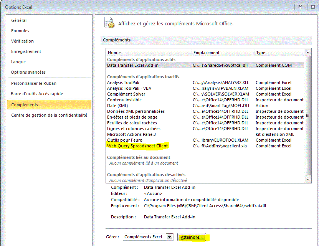The height and width of the screenshot is (246, 319).
Task: Click the list scrollbar up arrow
Action: (308, 53)
